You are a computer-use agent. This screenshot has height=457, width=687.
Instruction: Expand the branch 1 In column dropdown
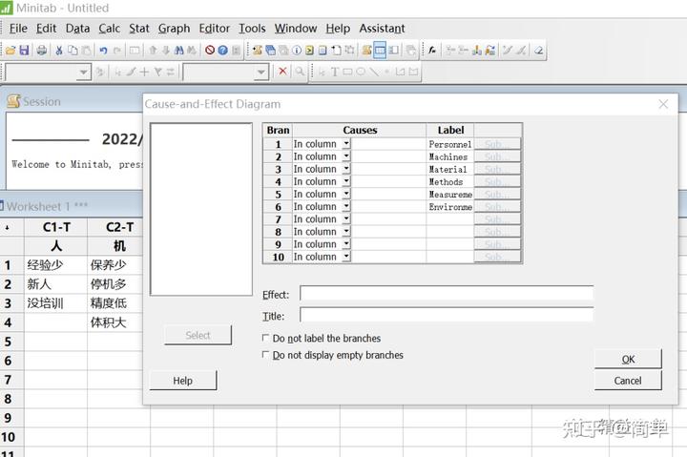346,144
